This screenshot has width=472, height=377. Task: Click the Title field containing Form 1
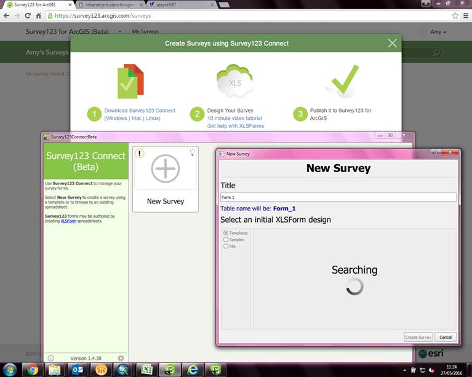pos(338,197)
